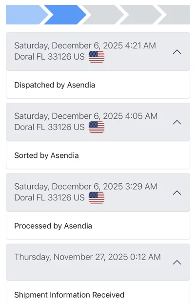Click the Dispatched by Asendia status text
Viewport: 196px width, 306px height.
[55, 85]
